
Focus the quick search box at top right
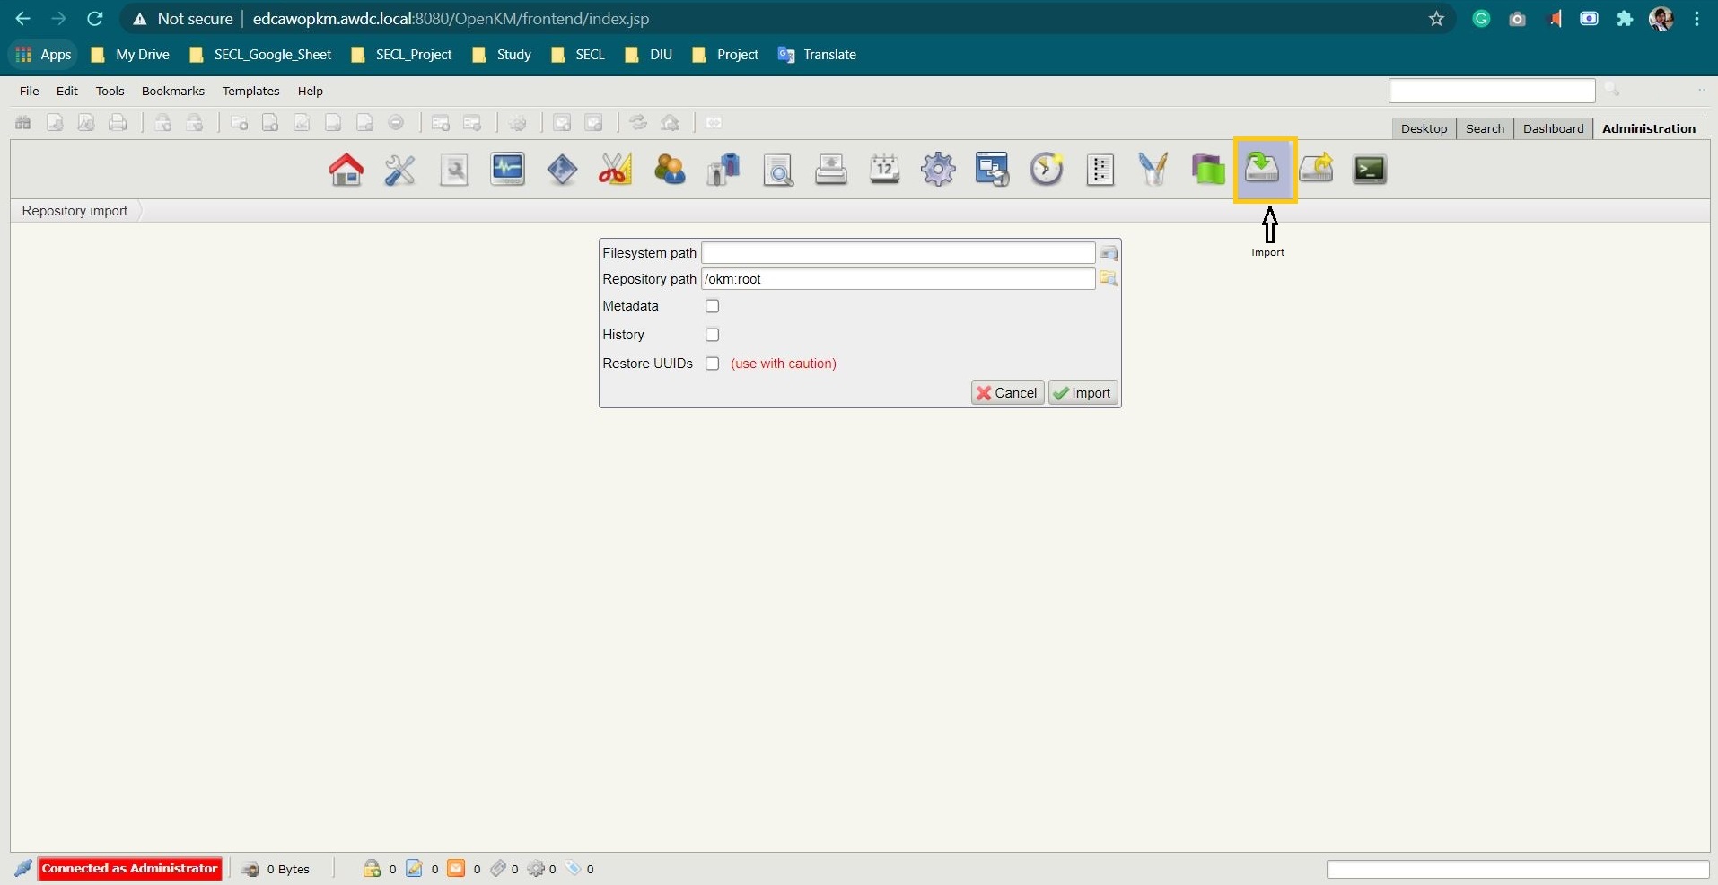1492,91
